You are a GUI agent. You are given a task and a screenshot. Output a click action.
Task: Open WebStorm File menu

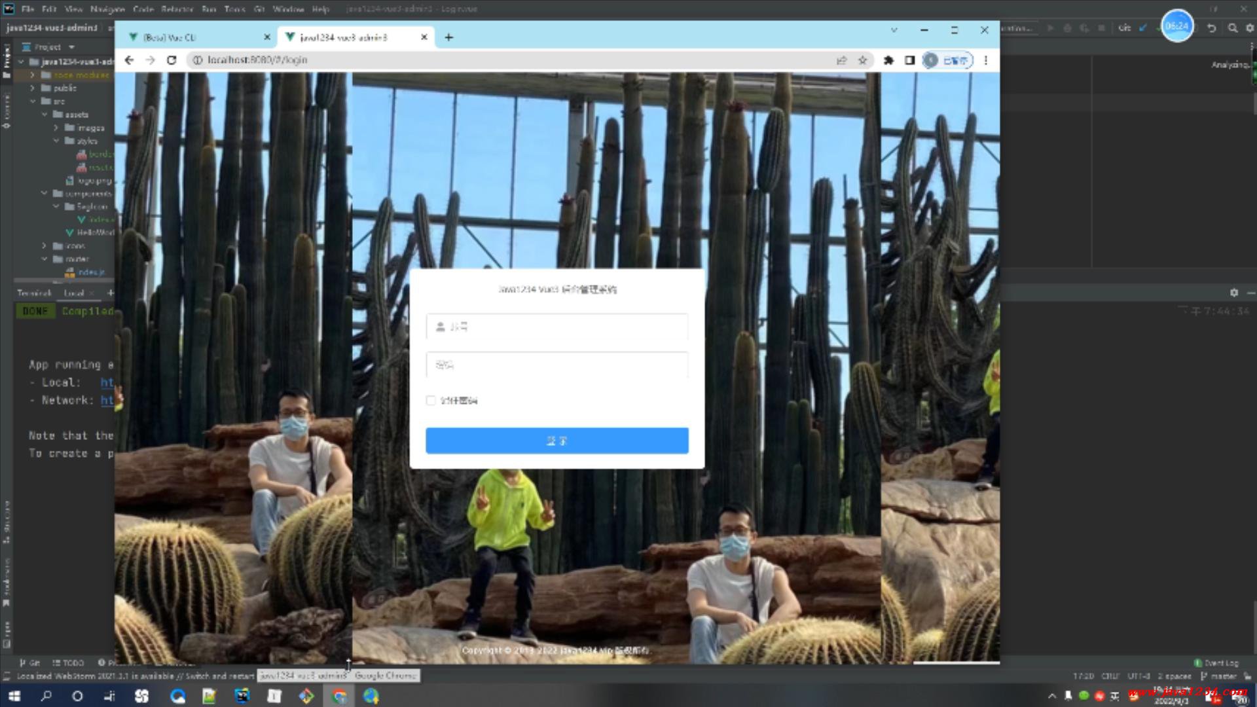pos(27,9)
